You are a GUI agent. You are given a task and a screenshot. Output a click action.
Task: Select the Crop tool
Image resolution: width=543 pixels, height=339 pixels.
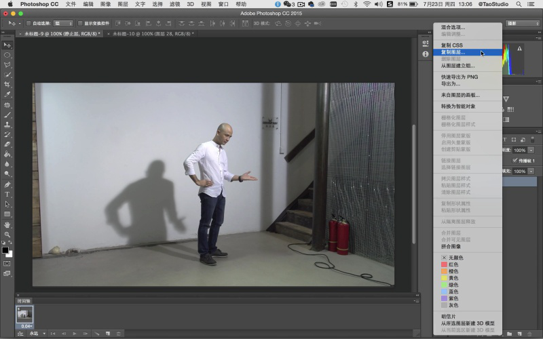click(7, 84)
